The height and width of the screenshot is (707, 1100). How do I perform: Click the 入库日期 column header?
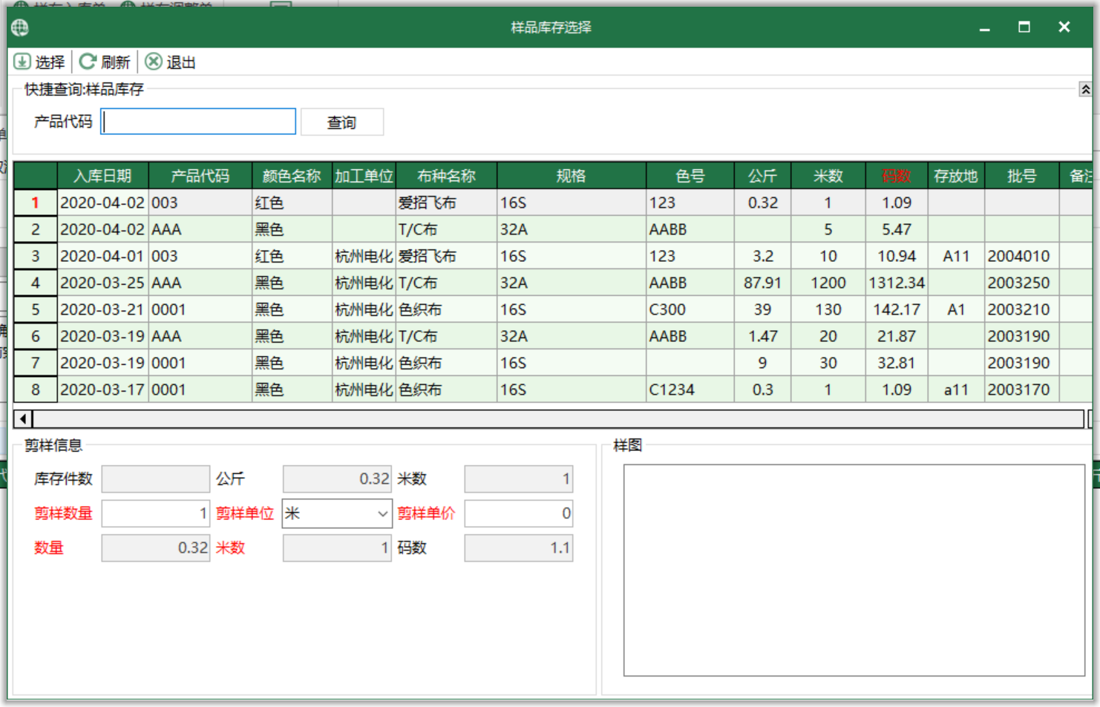pos(102,176)
